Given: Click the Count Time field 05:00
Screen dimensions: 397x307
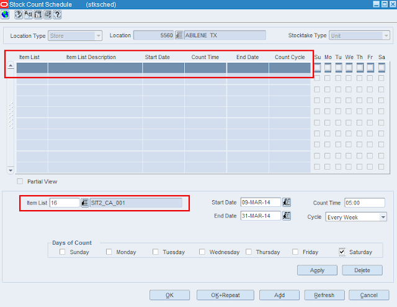Looking at the screenshot, I should pyautogui.click(x=365, y=203).
